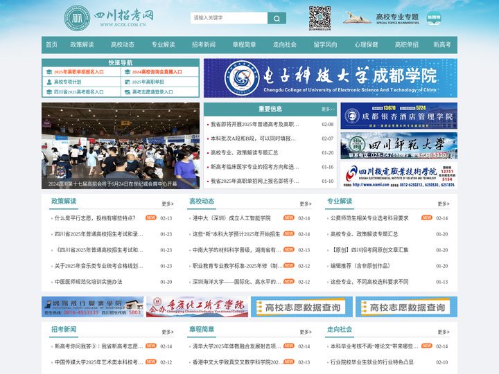Expand 更多 for 章程简章 section
This screenshot has width=499, height=374.
point(306,332)
